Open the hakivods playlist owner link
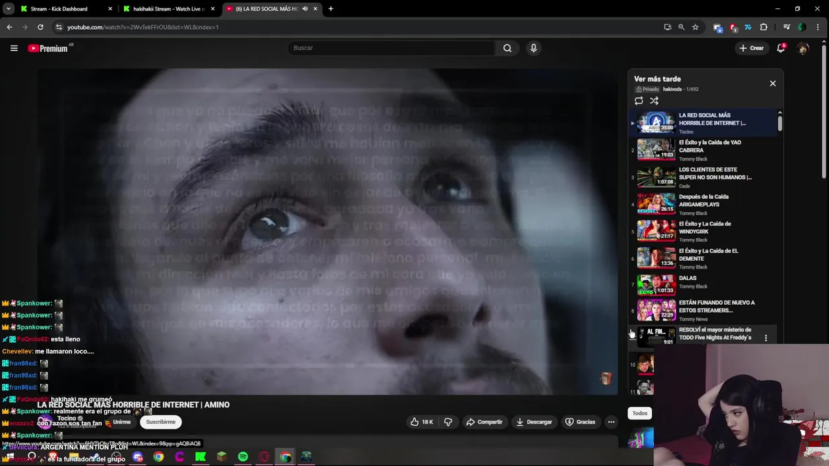 point(672,89)
